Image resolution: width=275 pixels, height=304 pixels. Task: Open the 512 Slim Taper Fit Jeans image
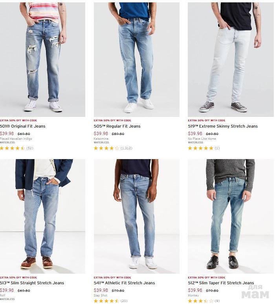point(231,216)
